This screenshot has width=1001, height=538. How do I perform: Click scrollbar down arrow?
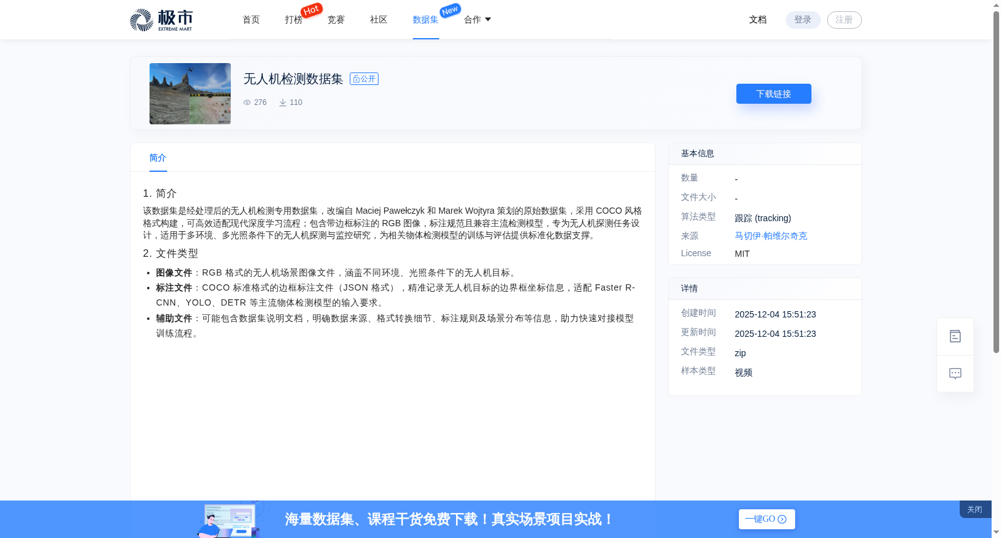[996, 533]
